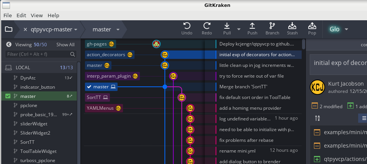This screenshot has width=367, height=164.
Task: Click the green added files icon
Action: [x=350, y=106]
